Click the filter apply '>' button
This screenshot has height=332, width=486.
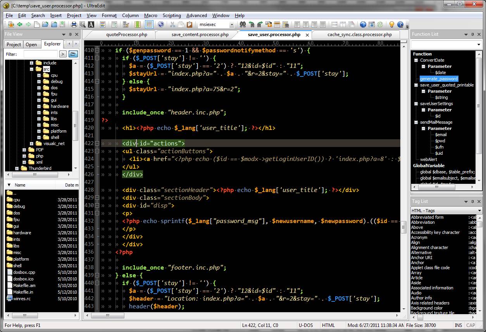(63, 54)
